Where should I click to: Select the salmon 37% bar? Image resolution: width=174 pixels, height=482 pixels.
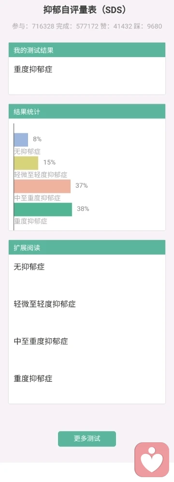[x=43, y=186]
